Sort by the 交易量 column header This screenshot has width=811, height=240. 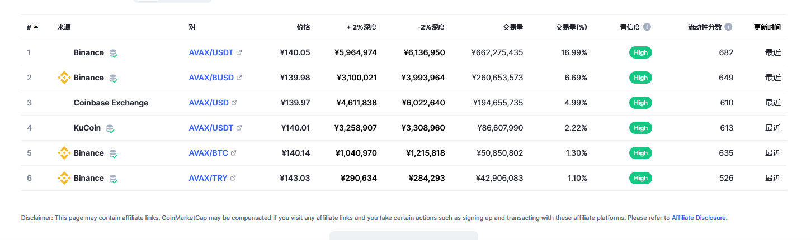(x=513, y=27)
